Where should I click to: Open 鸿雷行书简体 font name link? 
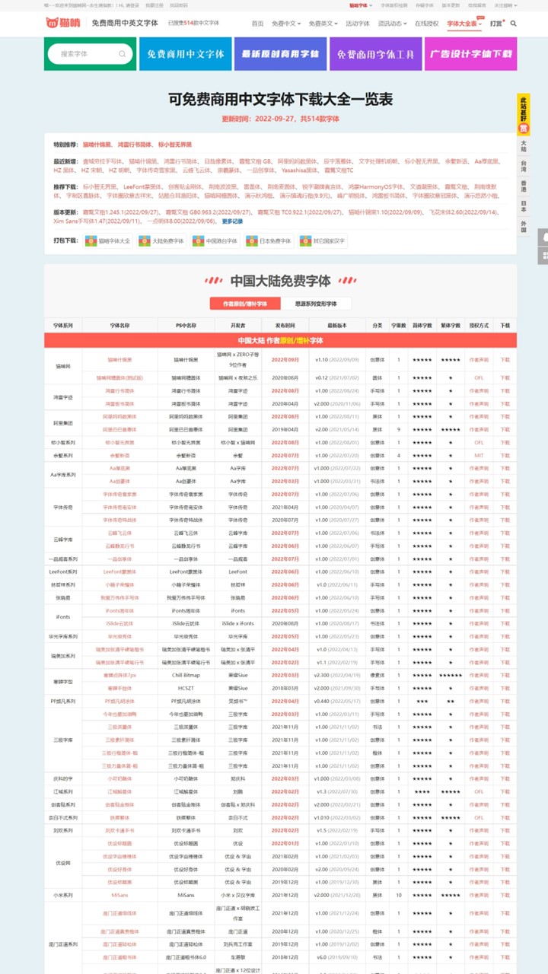pos(119,390)
